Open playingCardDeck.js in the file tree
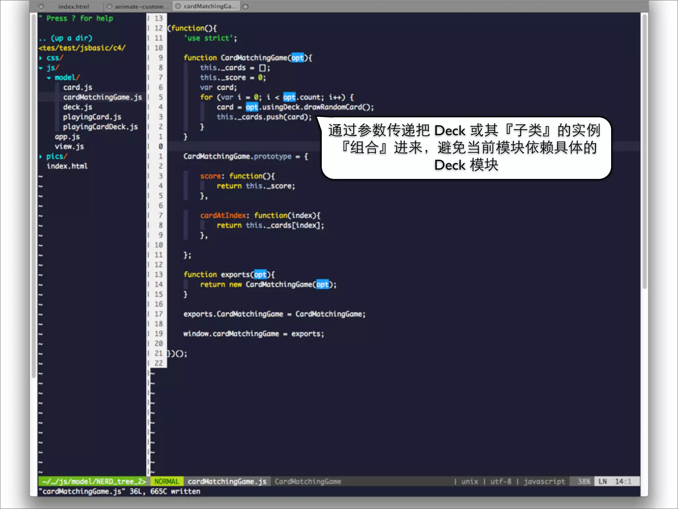This screenshot has height=509, width=678. pos(100,127)
